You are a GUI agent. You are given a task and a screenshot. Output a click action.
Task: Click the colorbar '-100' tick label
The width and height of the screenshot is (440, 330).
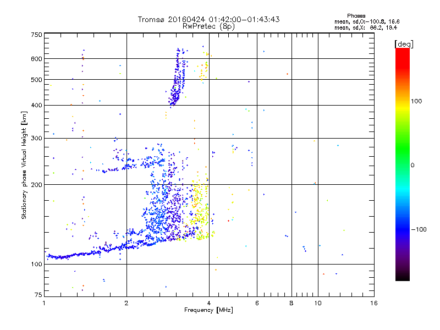(x=419, y=229)
